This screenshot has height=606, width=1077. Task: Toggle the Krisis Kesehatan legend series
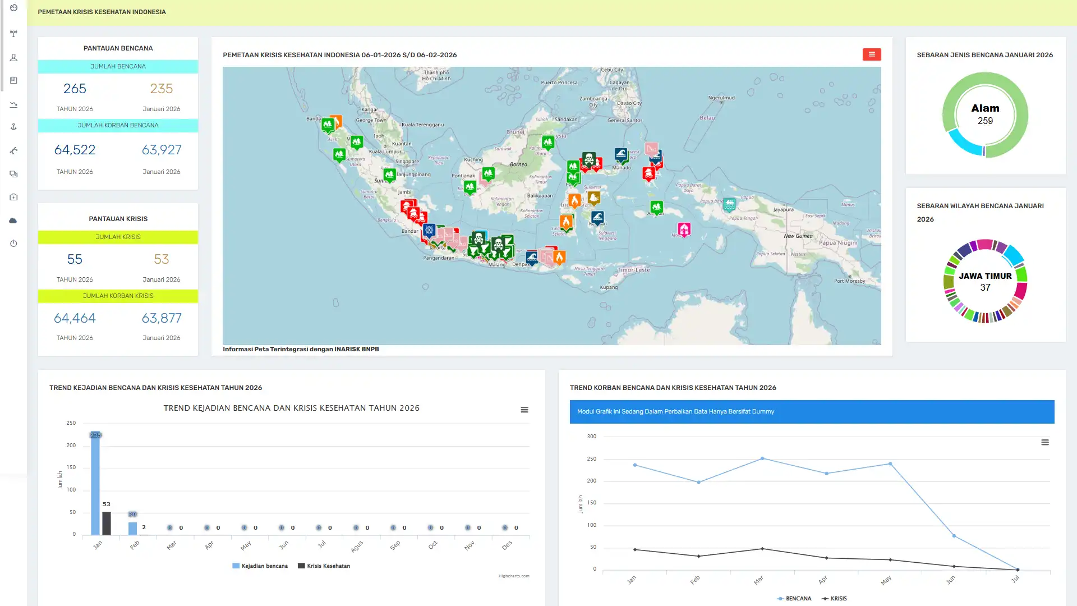coord(324,566)
